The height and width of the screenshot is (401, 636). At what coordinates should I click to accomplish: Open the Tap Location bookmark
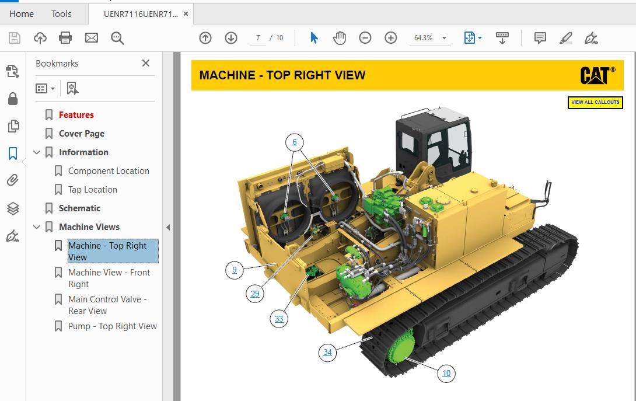tap(92, 190)
